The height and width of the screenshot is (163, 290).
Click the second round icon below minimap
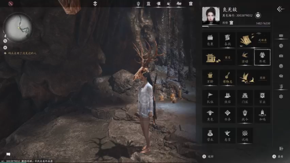coord(5,41)
